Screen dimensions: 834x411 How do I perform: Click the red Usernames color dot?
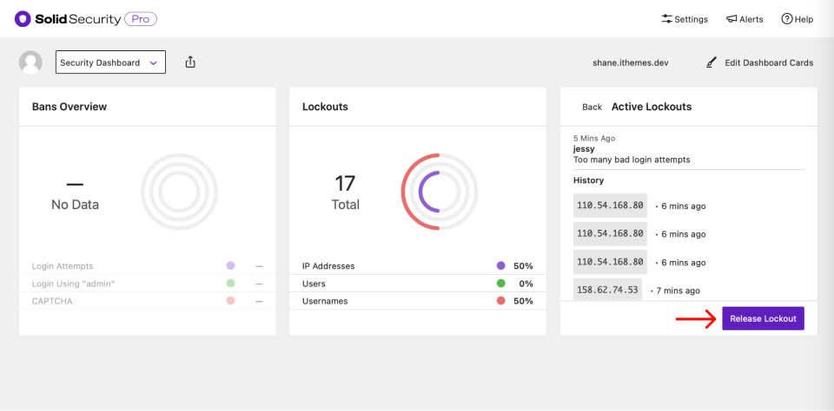(x=500, y=301)
